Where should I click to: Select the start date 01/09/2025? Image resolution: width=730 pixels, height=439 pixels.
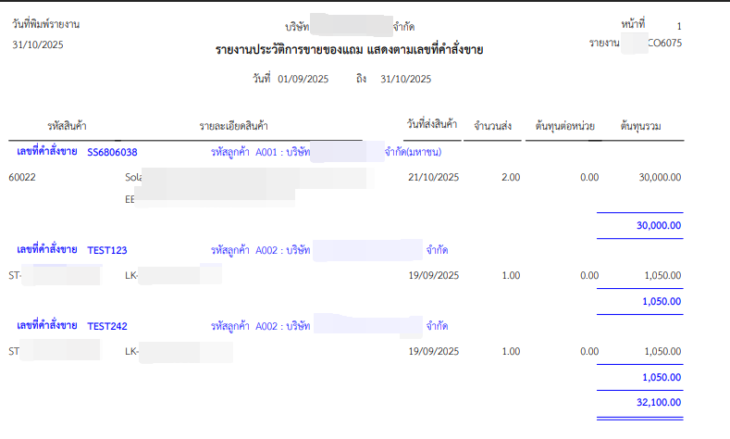point(303,80)
